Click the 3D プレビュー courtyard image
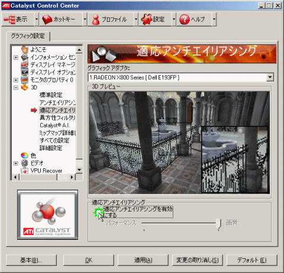Screen dimensions: 284x273 coord(179,142)
